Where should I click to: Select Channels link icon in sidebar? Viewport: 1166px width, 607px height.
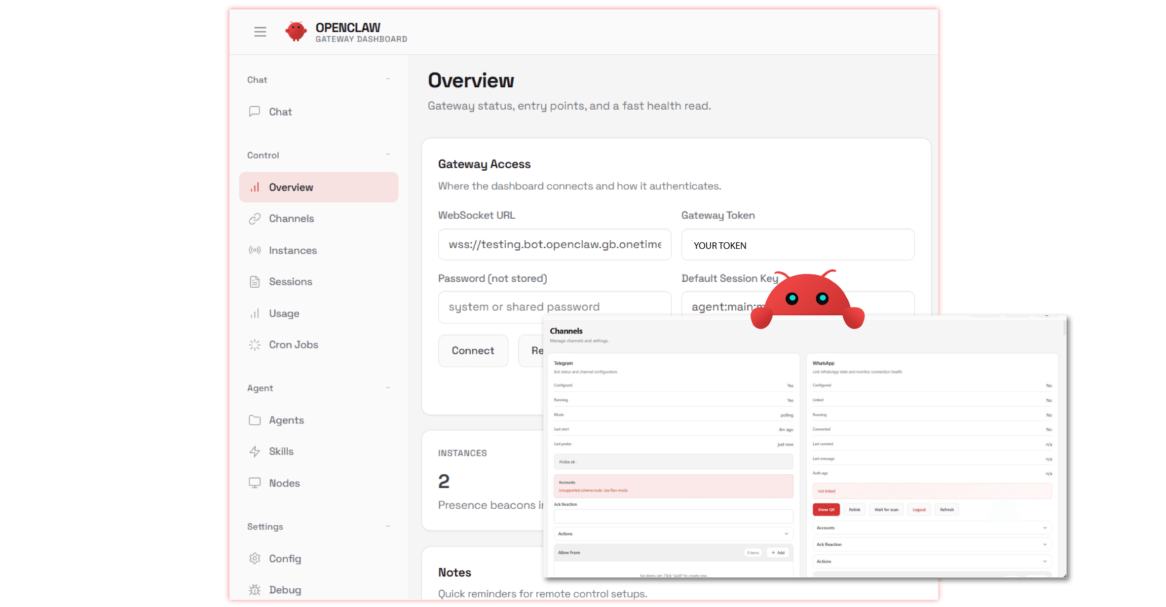coord(255,219)
